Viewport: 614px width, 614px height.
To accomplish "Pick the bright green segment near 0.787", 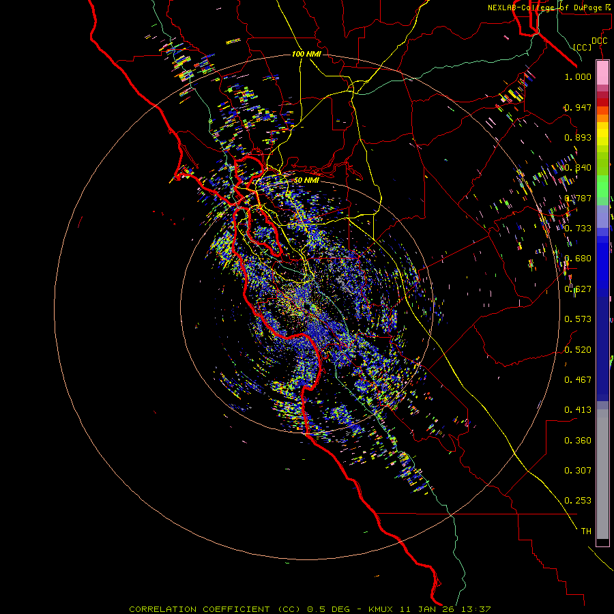I will click(602, 186).
